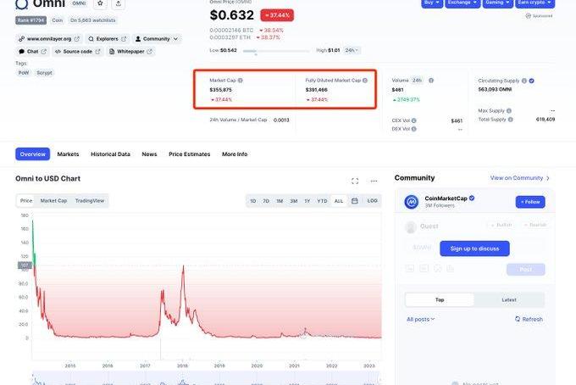
Task: Toggle LOG scale on the chart
Action: [372, 201]
